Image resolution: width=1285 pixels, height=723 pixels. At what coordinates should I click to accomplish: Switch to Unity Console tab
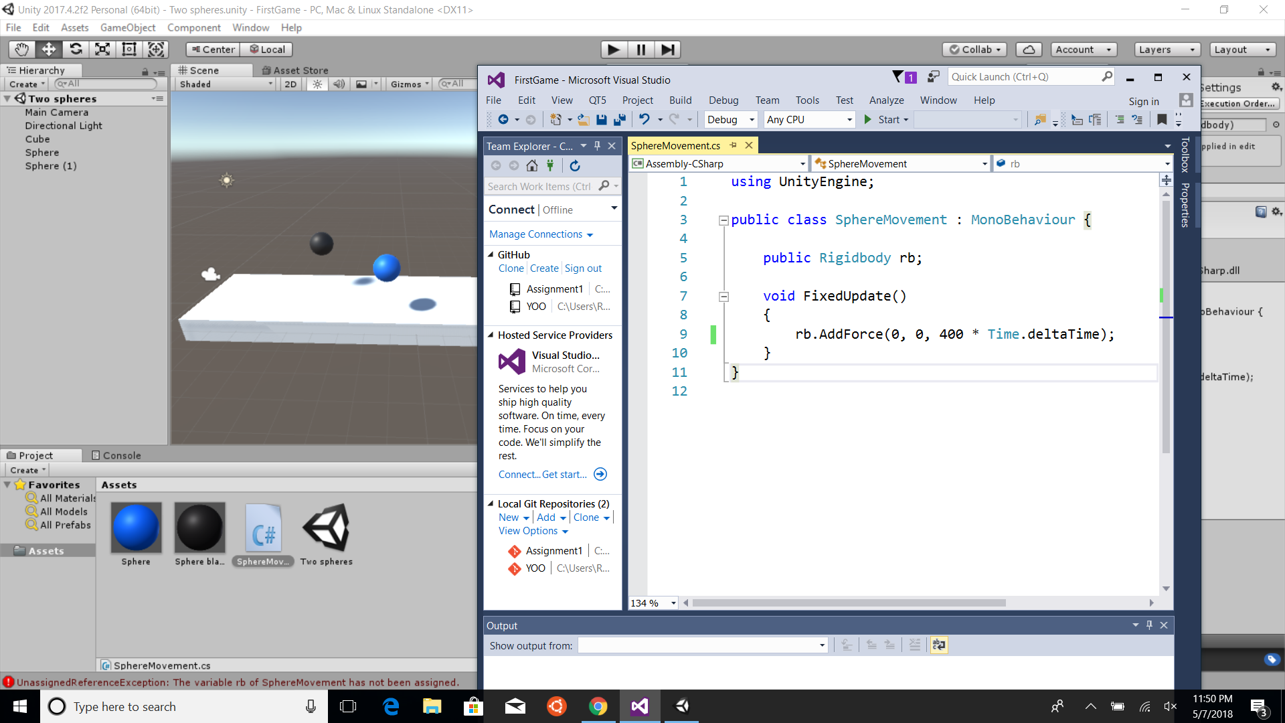coord(116,455)
